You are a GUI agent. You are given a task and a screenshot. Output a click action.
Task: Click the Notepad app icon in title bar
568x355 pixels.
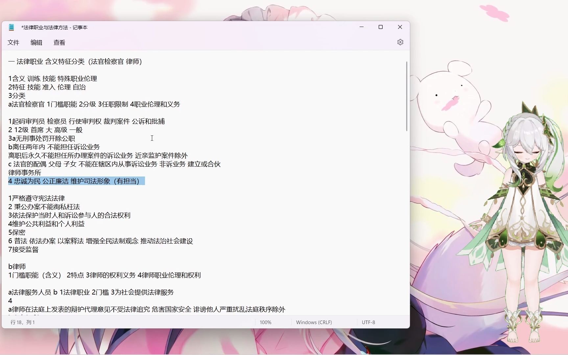coord(12,27)
